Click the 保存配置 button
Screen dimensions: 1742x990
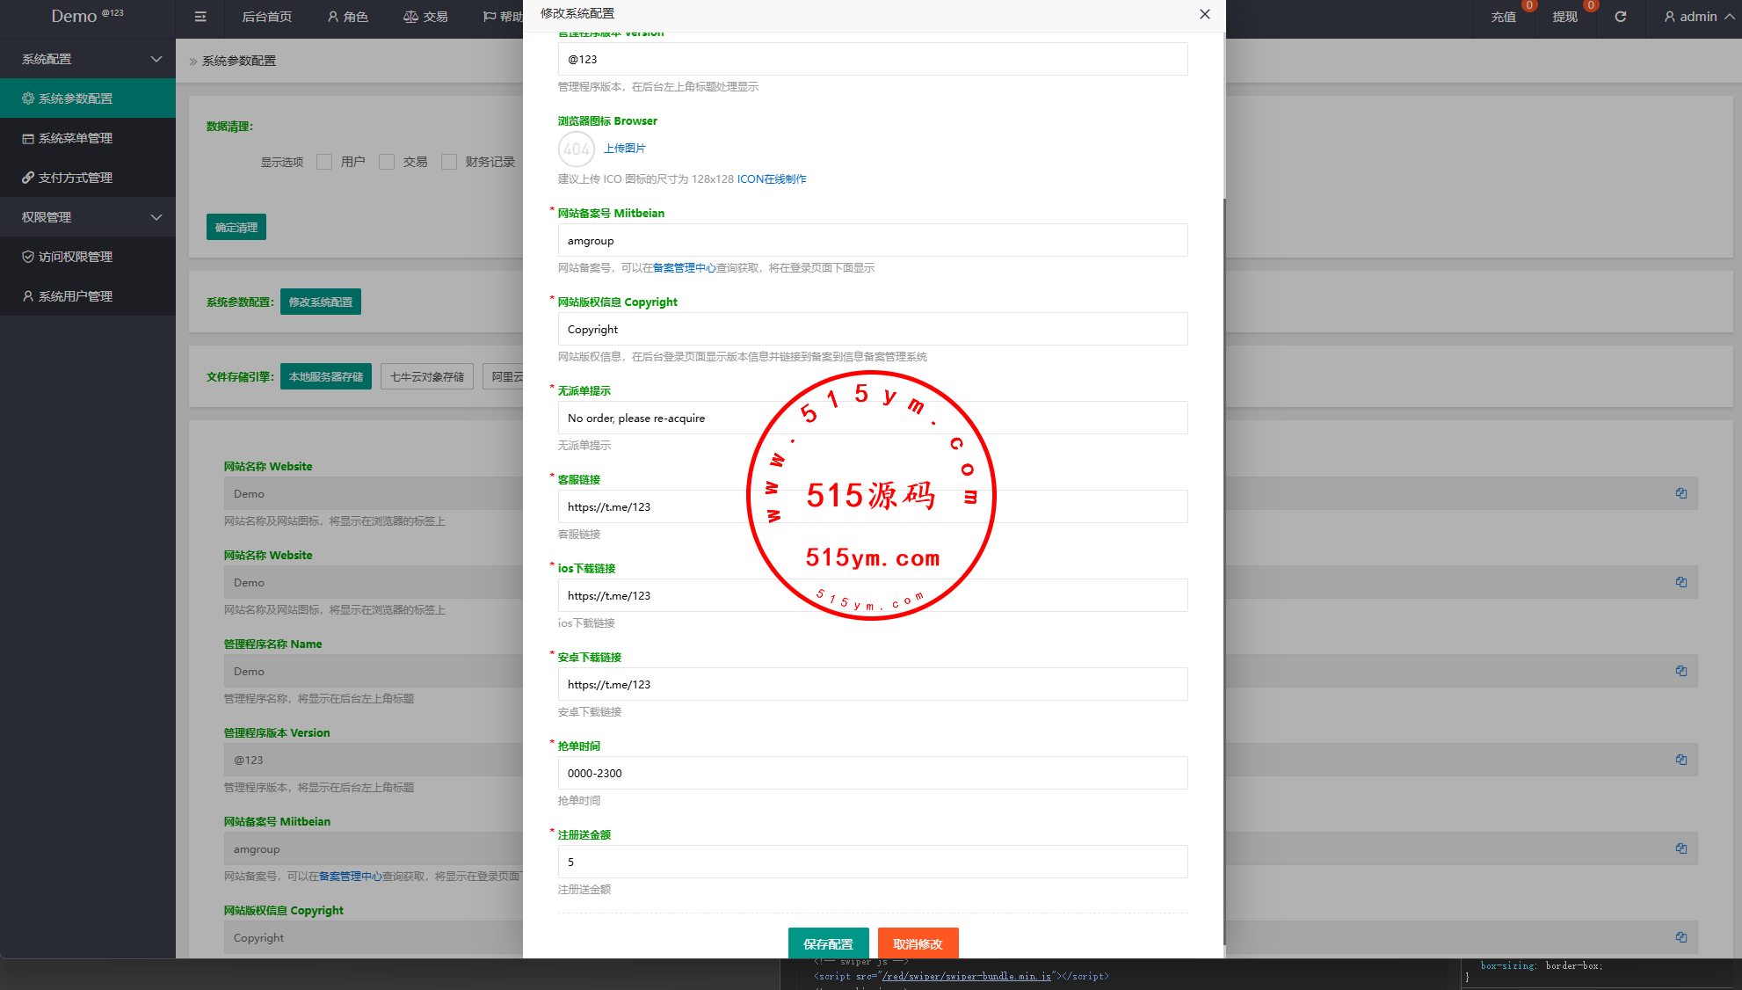point(828,943)
